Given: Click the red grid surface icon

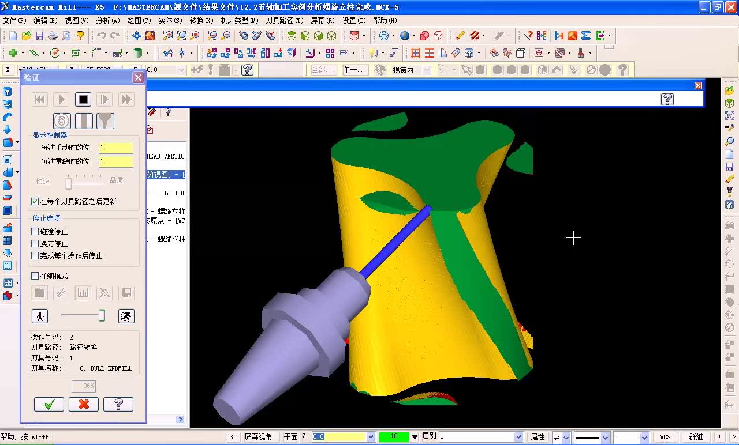Looking at the screenshot, I should pyautogui.click(x=416, y=53).
